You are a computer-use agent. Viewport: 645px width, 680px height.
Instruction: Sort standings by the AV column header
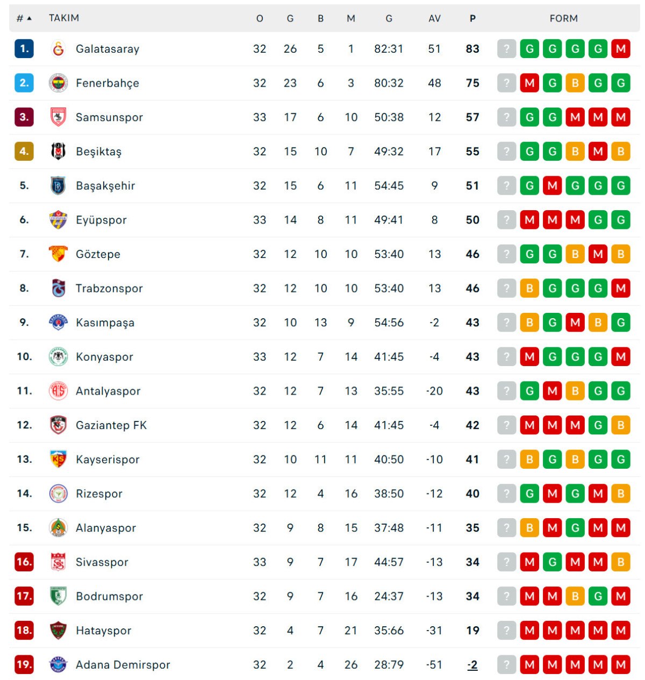[433, 18]
